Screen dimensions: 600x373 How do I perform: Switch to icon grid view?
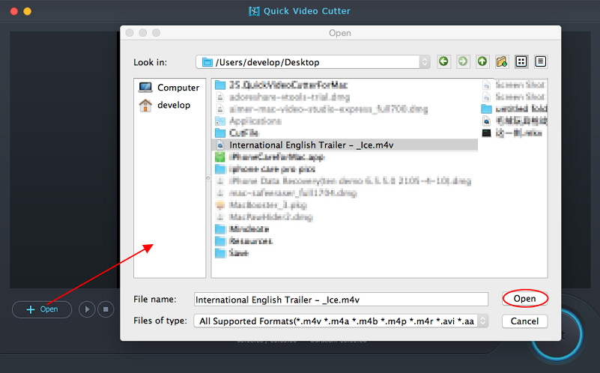click(521, 61)
